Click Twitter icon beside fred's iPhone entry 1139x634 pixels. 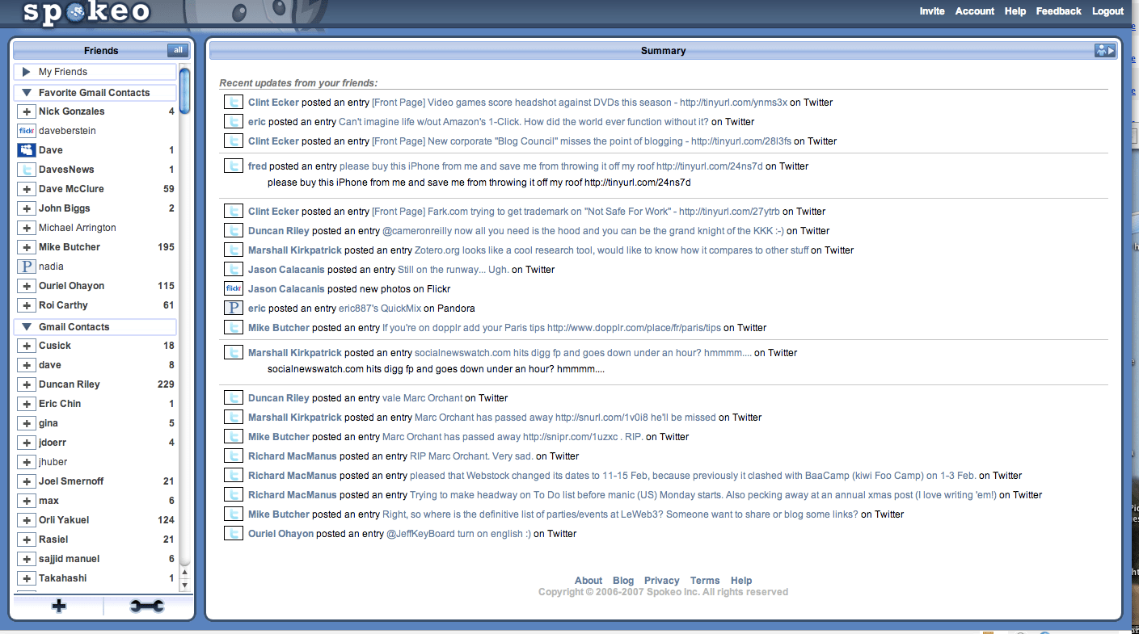point(234,166)
